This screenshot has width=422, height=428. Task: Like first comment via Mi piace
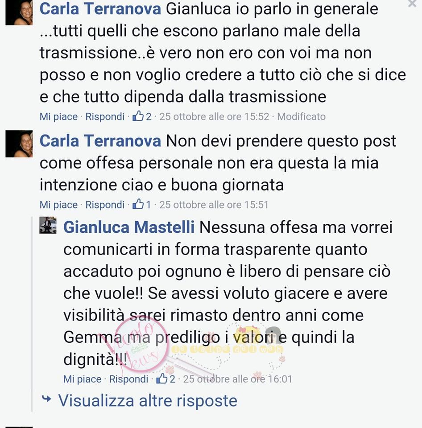[58, 117]
